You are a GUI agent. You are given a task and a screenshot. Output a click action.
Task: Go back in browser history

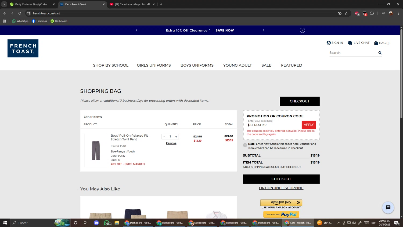[5, 13]
